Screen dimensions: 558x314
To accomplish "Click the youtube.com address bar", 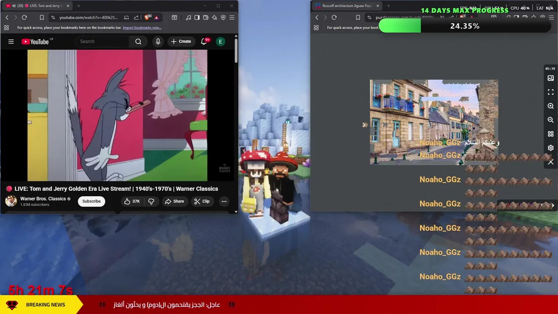I will 89,17.
